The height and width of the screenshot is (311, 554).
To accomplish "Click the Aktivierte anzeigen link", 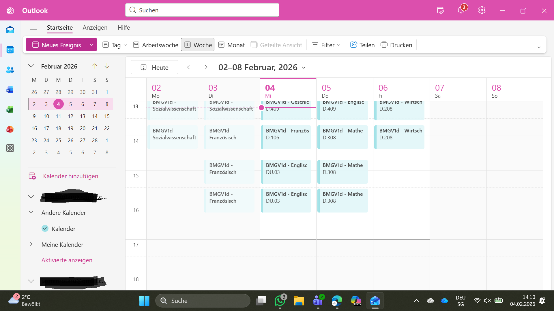I will 67,260.
